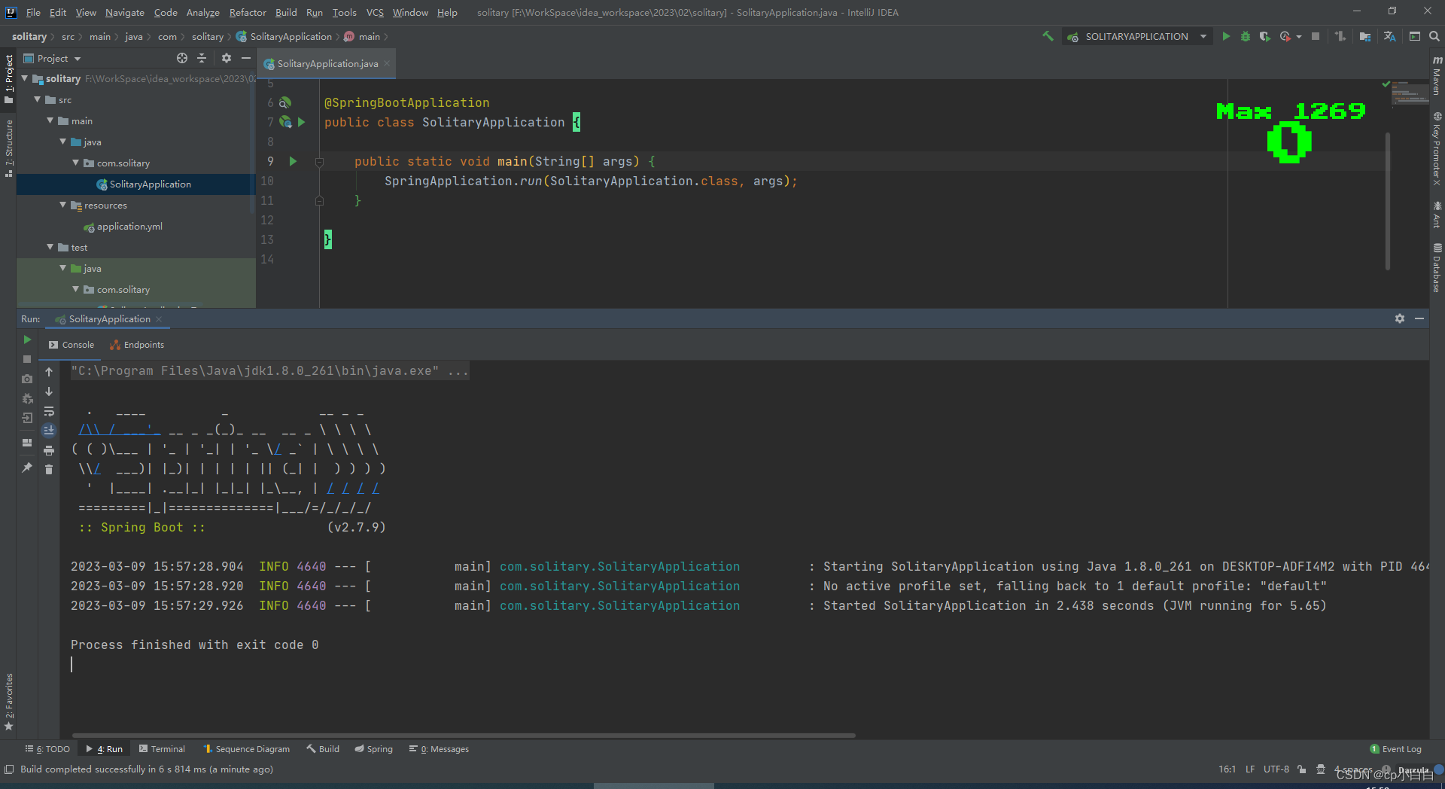Open the Messages tool window
This screenshot has width=1445, height=789.
[x=439, y=749]
